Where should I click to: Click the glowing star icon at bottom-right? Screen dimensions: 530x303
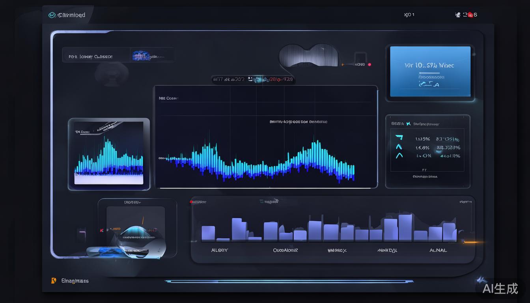pos(480,280)
